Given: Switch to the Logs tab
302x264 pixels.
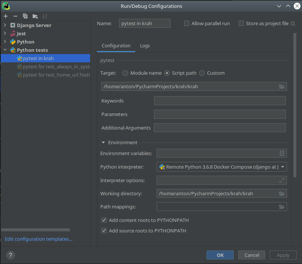Looking at the screenshot, I should (x=145, y=46).
